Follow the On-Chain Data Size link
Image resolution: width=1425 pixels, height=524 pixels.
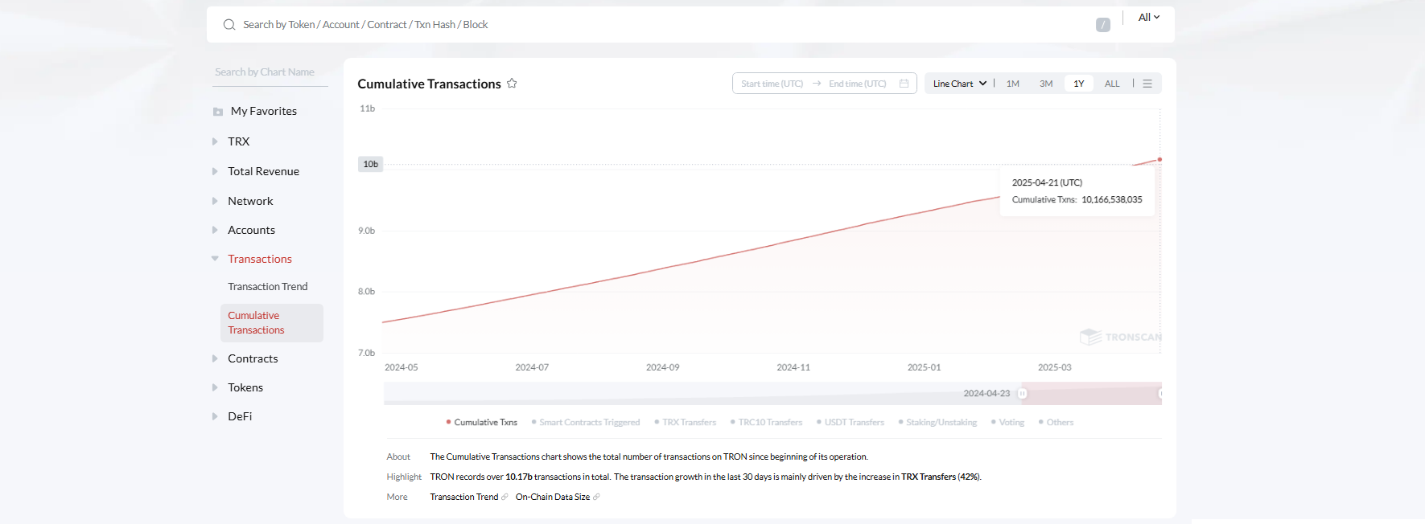[553, 497]
